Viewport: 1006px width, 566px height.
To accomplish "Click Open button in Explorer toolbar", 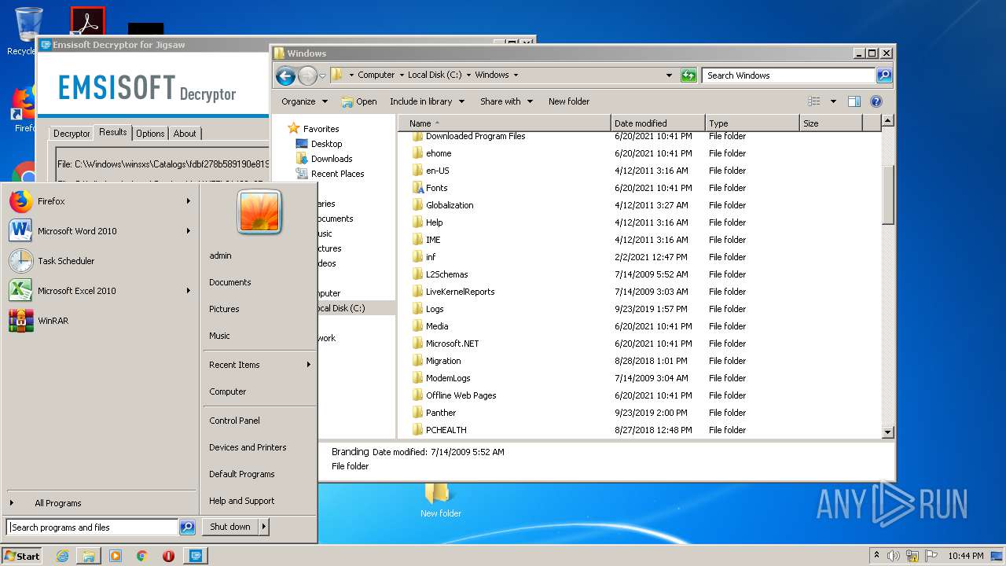I will (358, 101).
